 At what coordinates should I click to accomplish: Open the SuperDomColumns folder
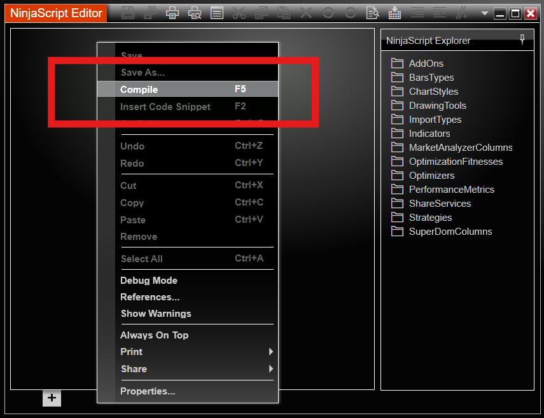[x=442, y=232]
